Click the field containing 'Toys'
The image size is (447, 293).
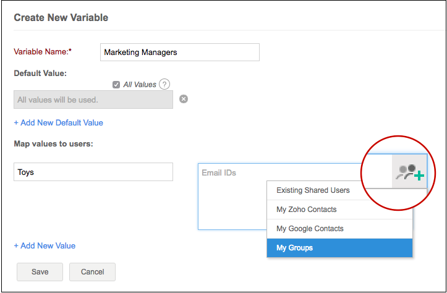pos(93,172)
